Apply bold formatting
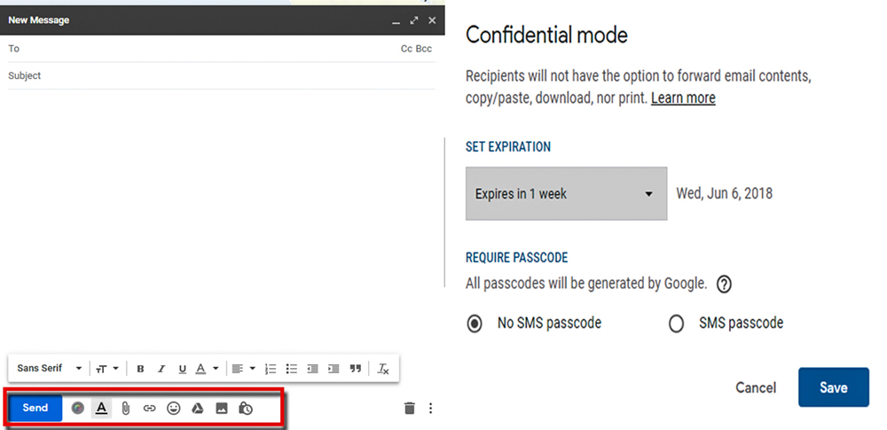The height and width of the screenshot is (430, 887). click(140, 369)
